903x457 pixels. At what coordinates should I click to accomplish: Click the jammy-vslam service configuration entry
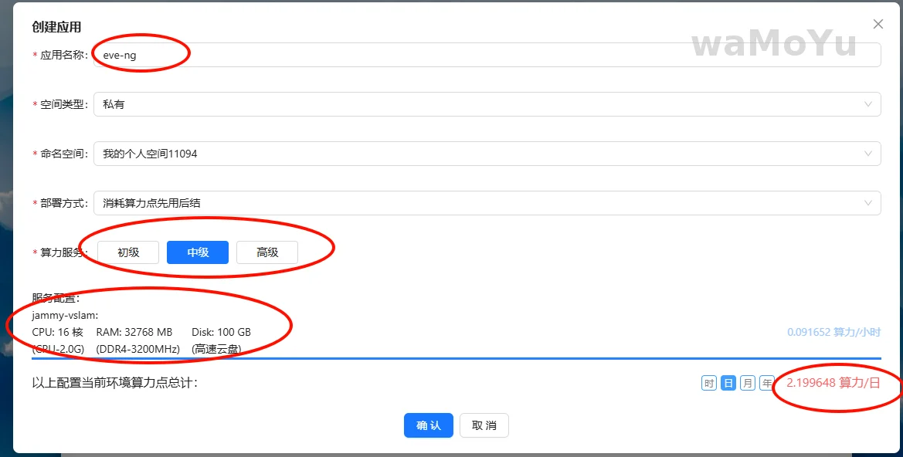coord(66,315)
